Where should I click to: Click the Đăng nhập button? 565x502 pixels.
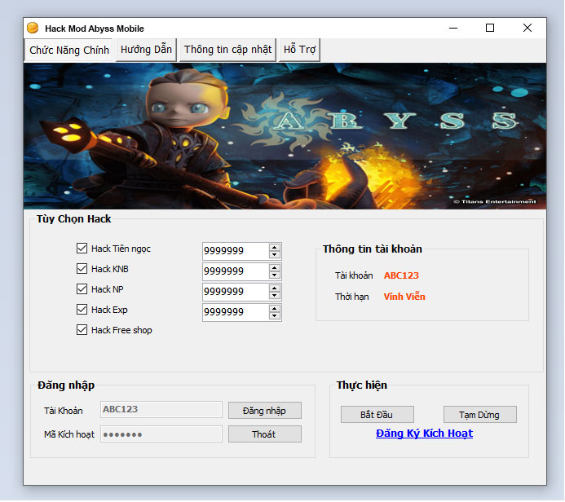click(x=264, y=411)
